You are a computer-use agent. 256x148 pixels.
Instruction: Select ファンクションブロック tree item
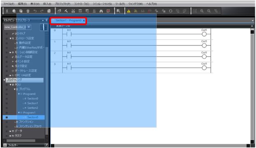click(x=30, y=126)
